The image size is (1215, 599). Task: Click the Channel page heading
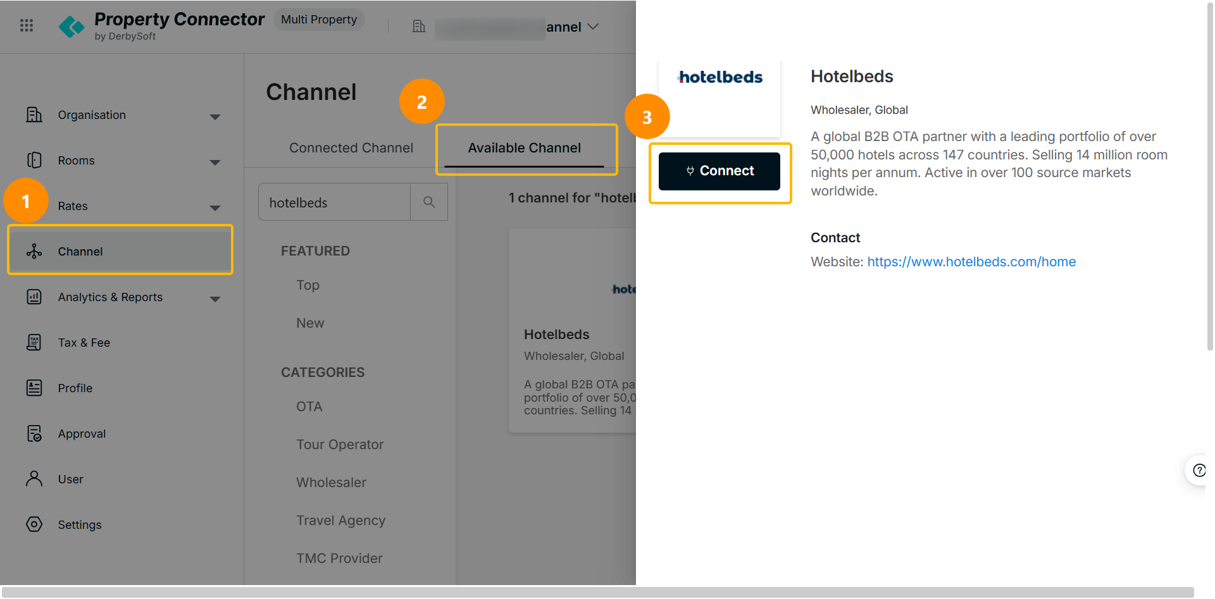coord(311,92)
